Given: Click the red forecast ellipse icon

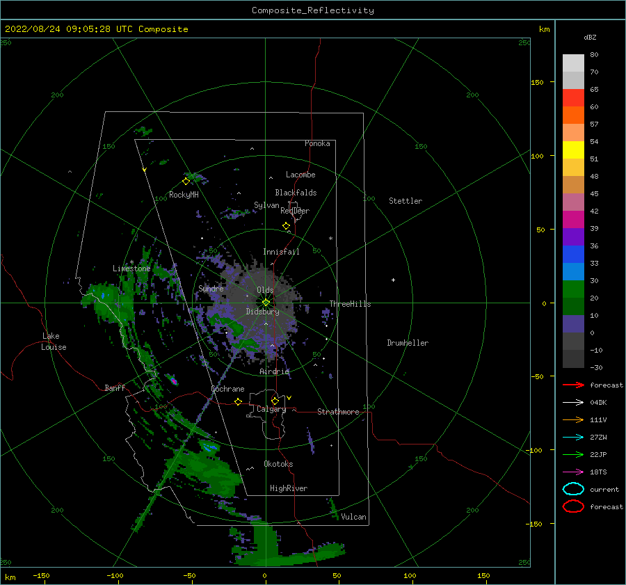Looking at the screenshot, I should [x=573, y=506].
